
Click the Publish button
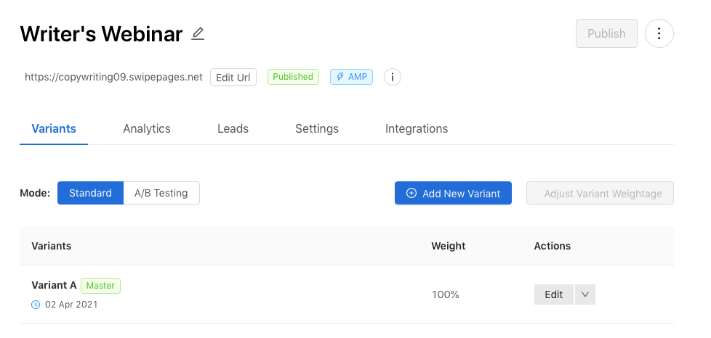point(607,33)
